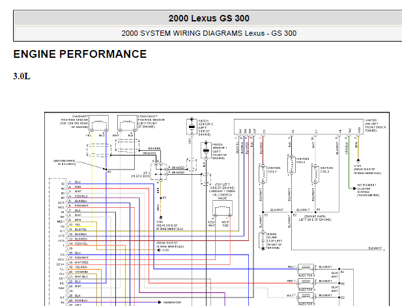This screenshot has height=306, width=402.
Task: Click the "IGNITER (ON LEFT FRONT SHOCK TOWER)" label
Action: [375, 125]
